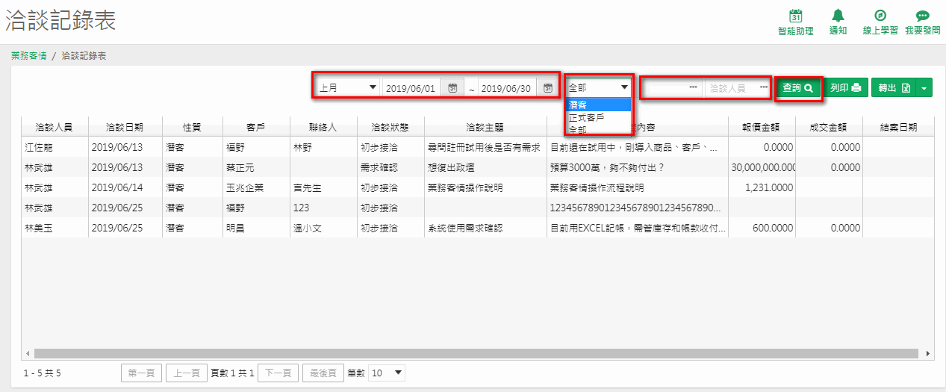Click the 第一頁 first page button
The height and width of the screenshot is (392, 946).
tap(141, 373)
